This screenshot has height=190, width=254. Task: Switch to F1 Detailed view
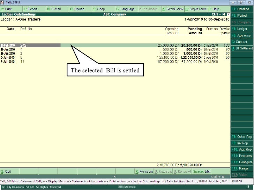pos(242,9)
